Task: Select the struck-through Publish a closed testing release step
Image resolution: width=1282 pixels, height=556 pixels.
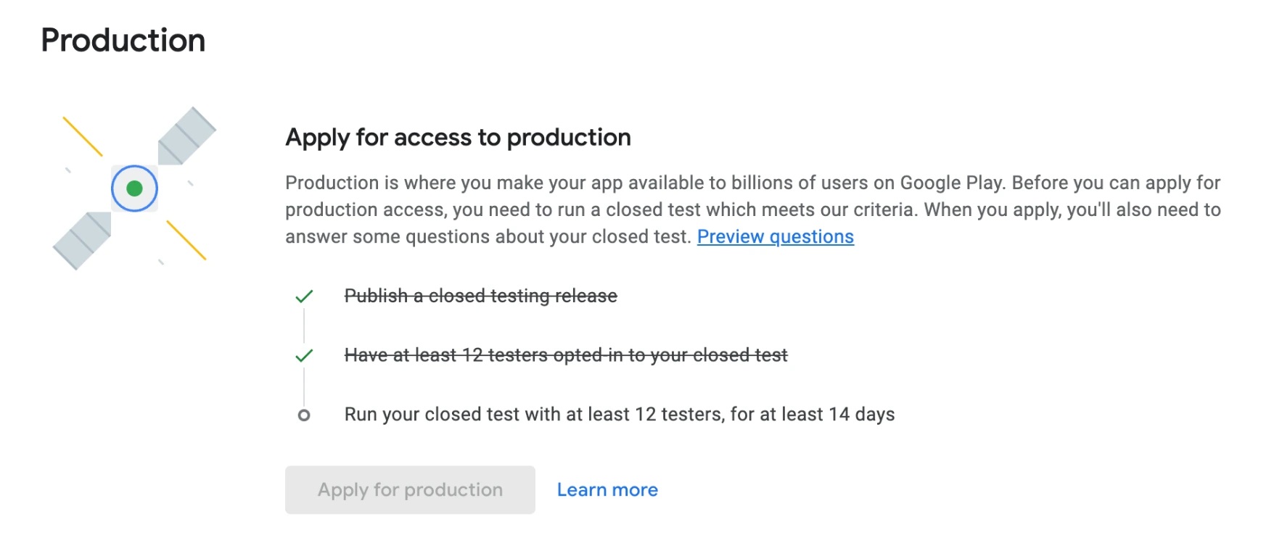Action: [480, 296]
